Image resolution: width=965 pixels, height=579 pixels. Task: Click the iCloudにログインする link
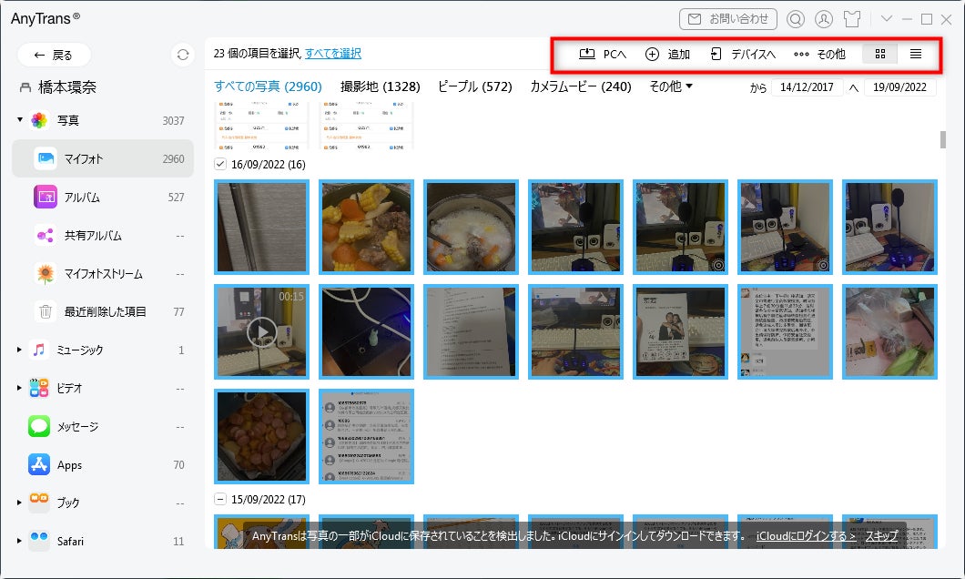pos(806,536)
